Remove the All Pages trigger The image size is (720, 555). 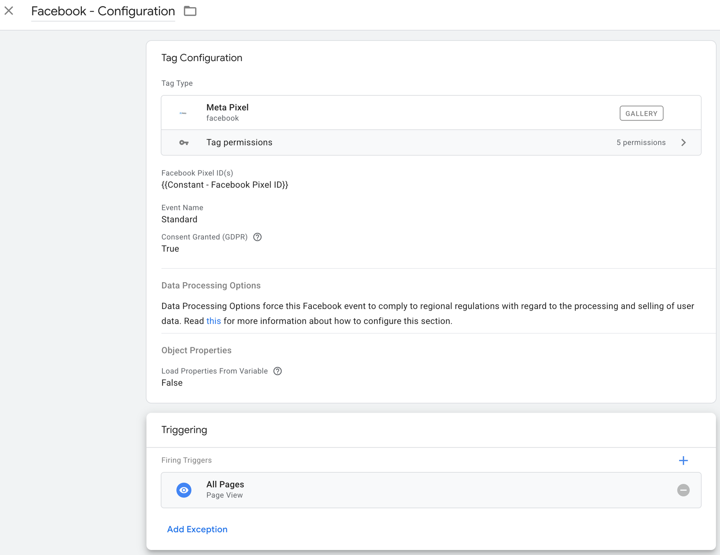point(684,490)
